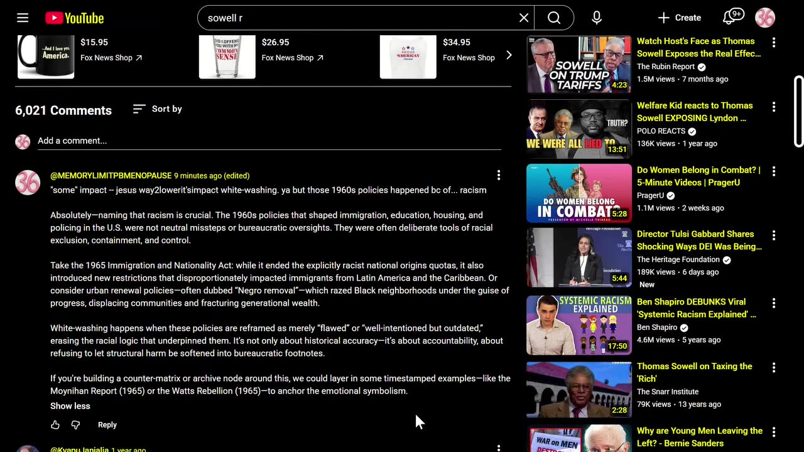Collapse comment with Show less
The image size is (804, 452).
point(70,406)
